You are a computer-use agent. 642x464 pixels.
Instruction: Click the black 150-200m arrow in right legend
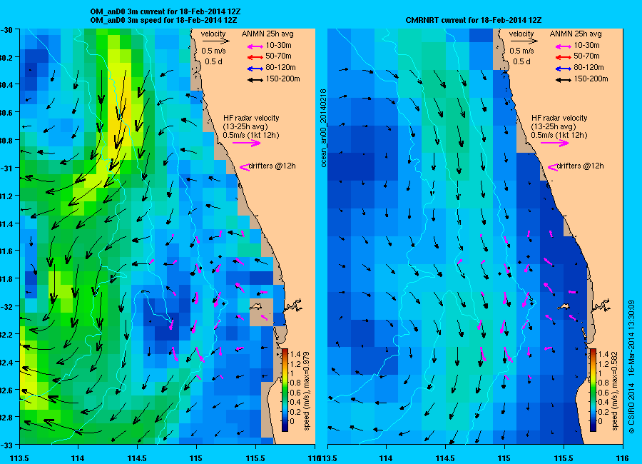[x=564, y=80]
